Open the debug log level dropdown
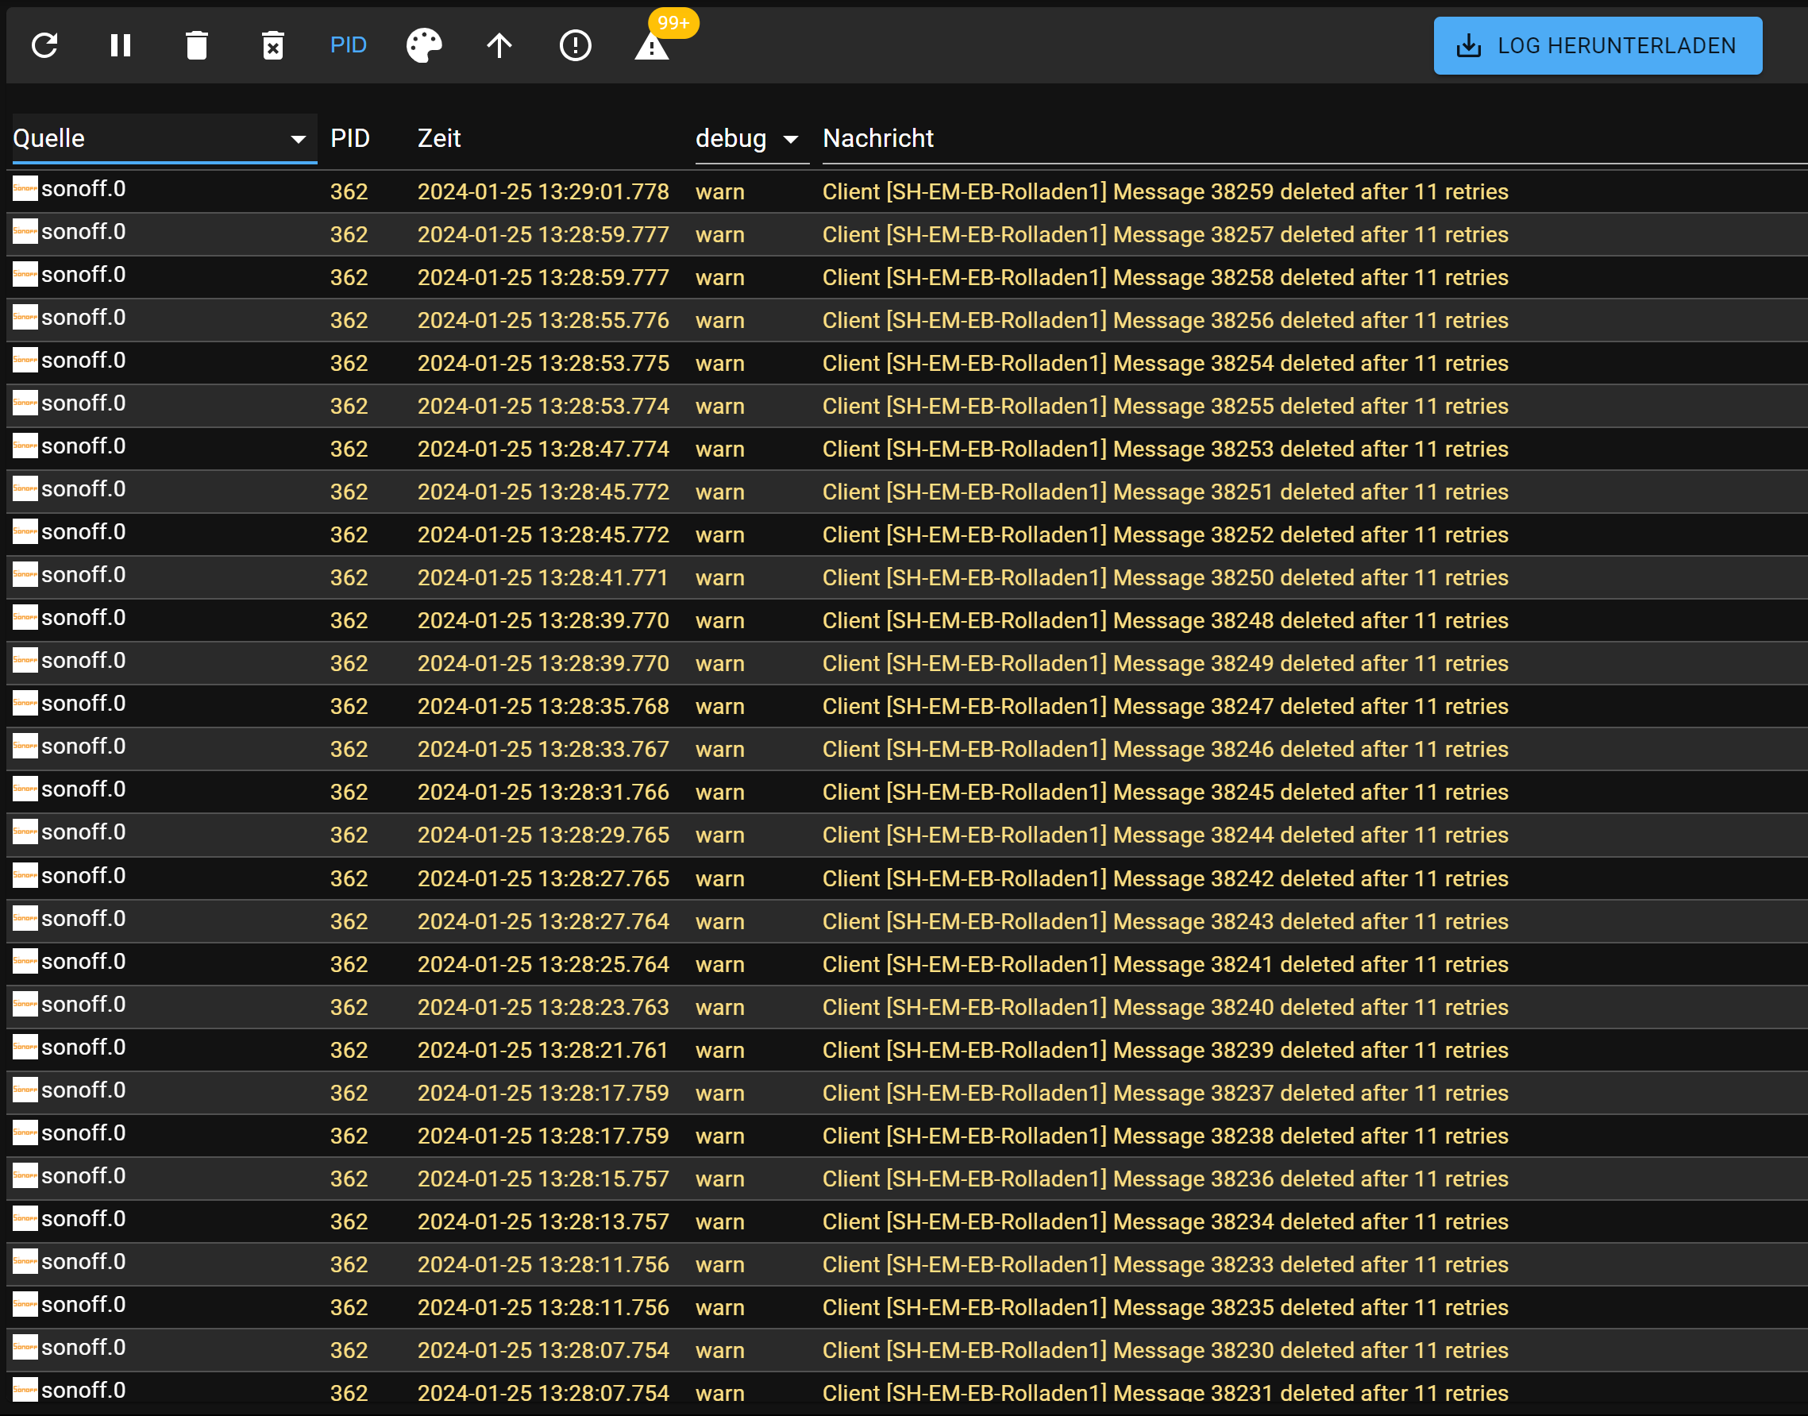The height and width of the screenshot is (1416, 1808). point(751,138)
